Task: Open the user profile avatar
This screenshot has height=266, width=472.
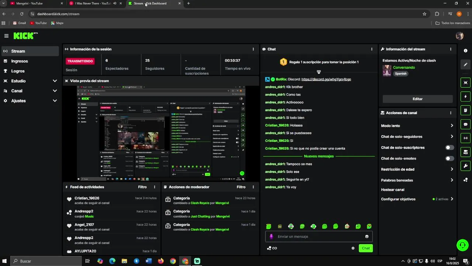Action: pyautogui.click(x=459, y=36)
